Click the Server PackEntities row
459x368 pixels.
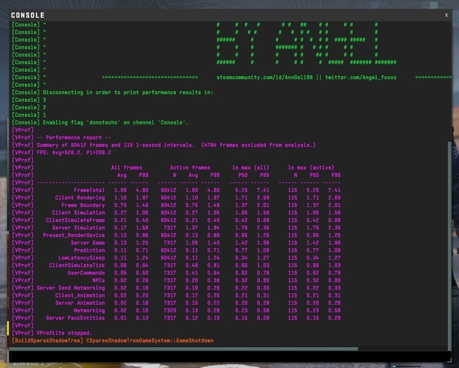pyautogui.click(x=75, y=318)
